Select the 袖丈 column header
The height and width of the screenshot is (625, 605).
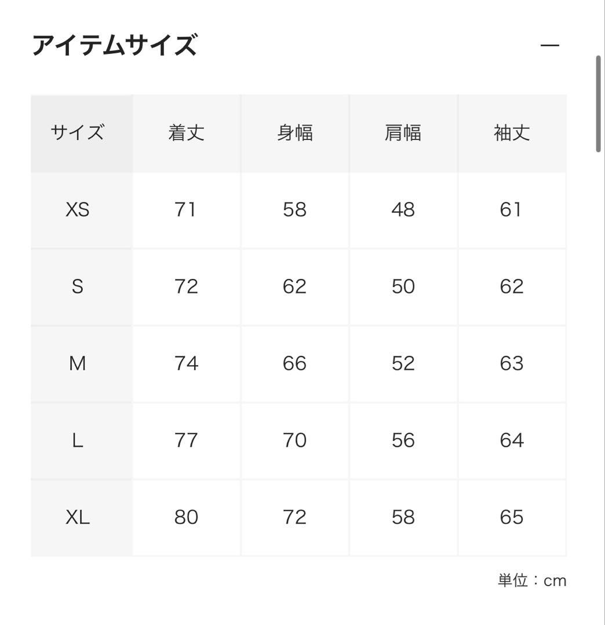512,134
